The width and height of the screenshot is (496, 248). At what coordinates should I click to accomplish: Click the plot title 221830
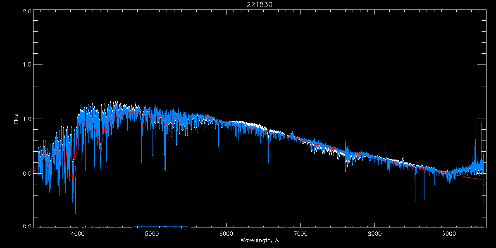tap(259, 5)
